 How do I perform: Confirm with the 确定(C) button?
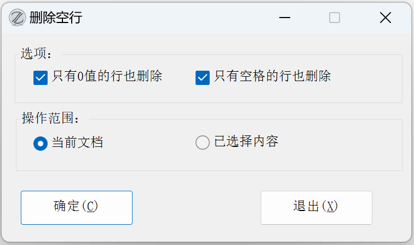point(77,207)
